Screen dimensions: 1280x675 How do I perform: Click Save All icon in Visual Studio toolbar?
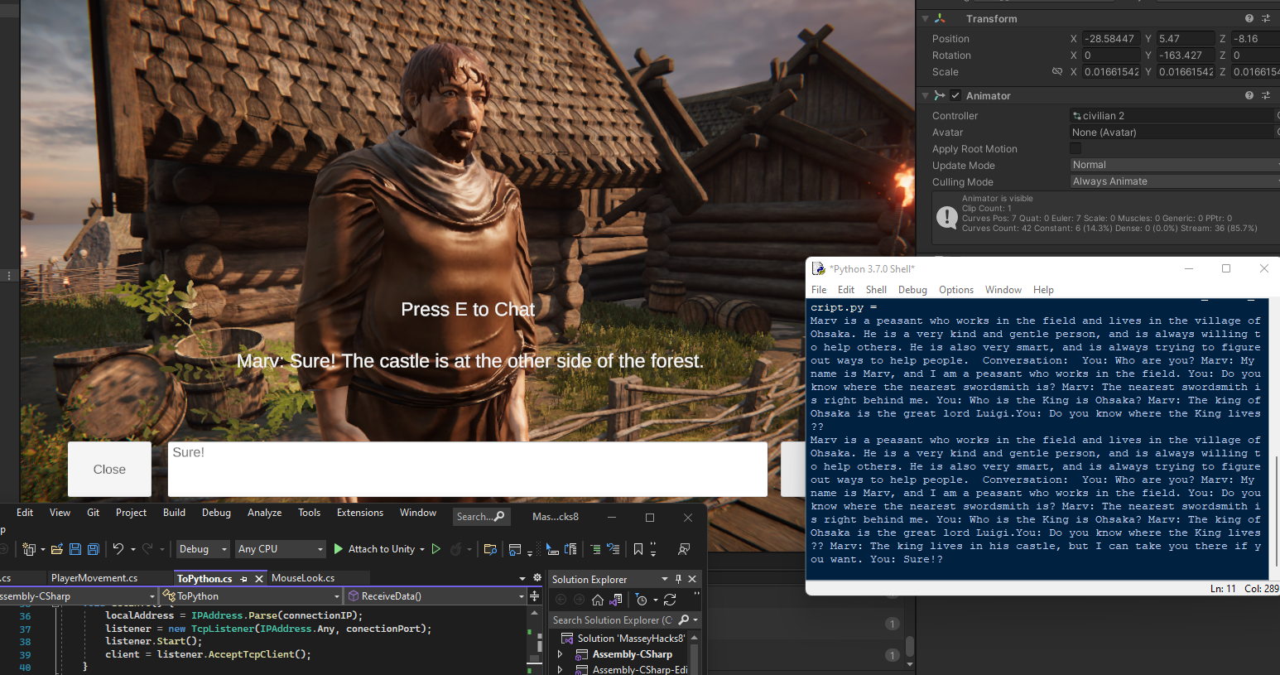[x=94, y=549]
